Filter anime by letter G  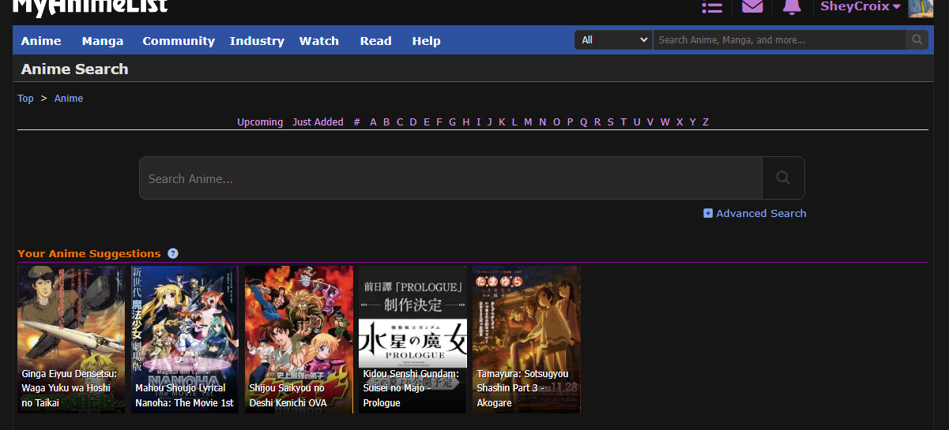click(453, 122)
